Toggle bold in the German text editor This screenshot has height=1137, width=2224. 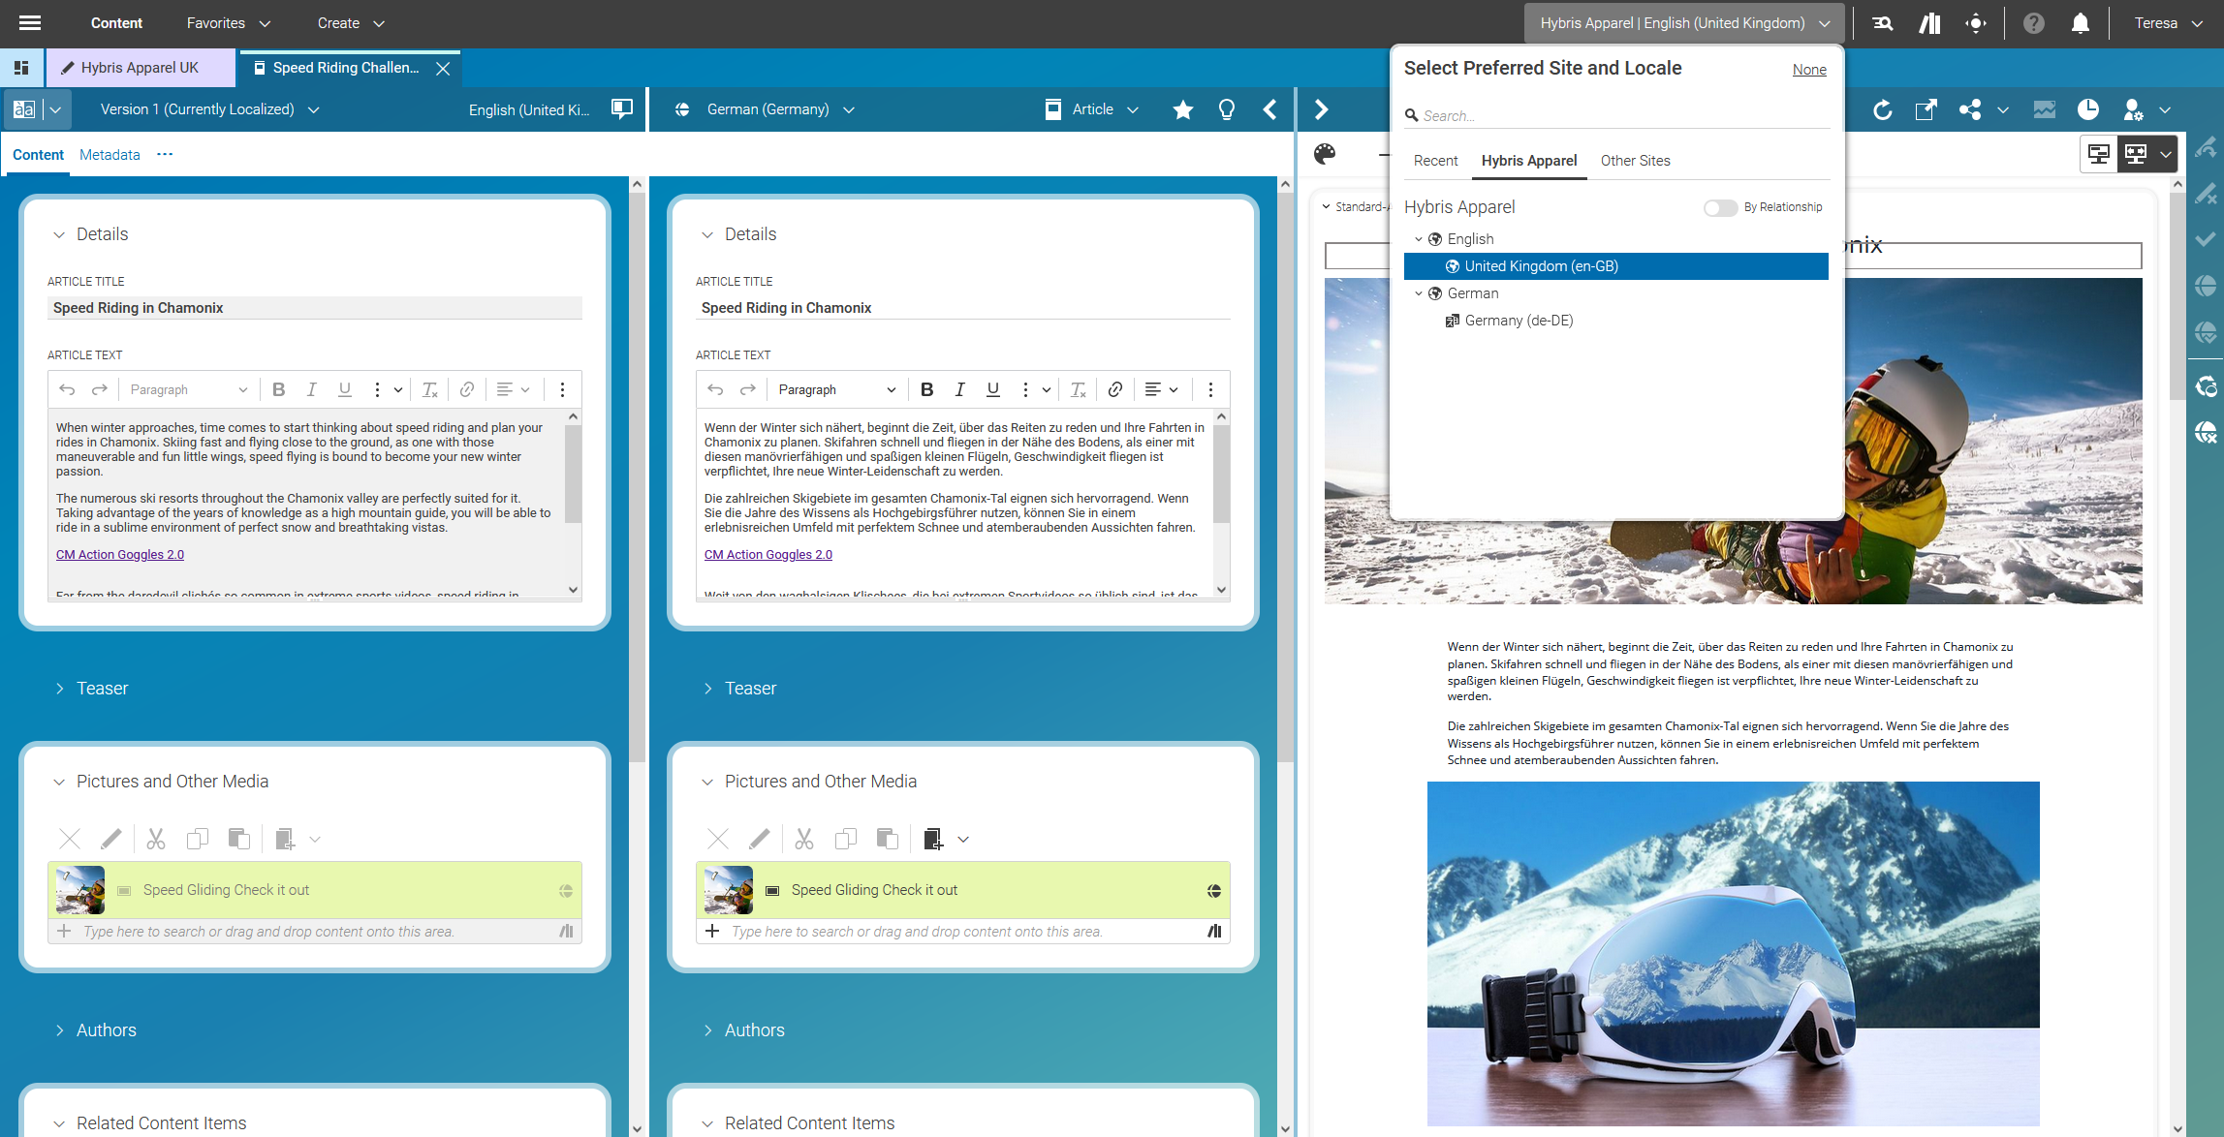(x=926, y=389)
